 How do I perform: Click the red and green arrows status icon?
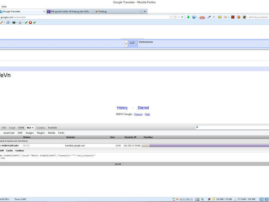173,199
